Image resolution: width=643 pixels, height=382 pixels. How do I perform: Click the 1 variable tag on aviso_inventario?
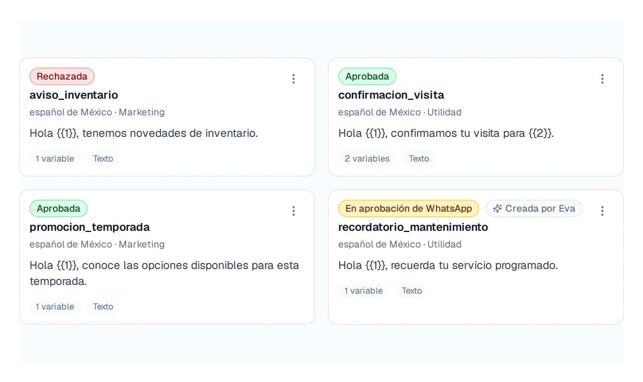(55, 159)
